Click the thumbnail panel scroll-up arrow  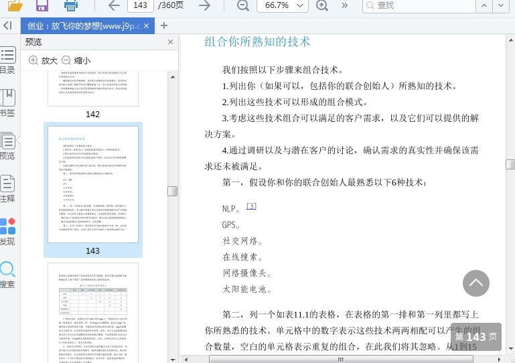click(173, 77)
